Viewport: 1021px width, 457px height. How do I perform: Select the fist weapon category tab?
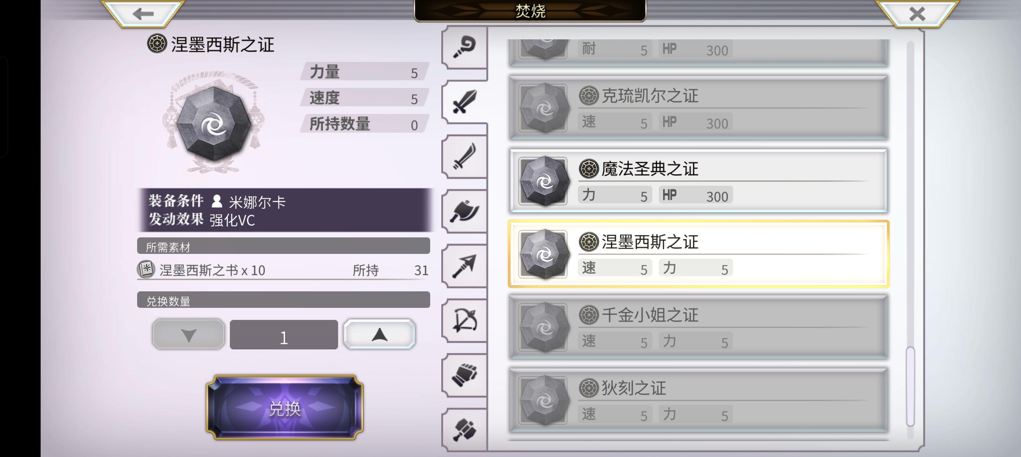coord(464,375)
